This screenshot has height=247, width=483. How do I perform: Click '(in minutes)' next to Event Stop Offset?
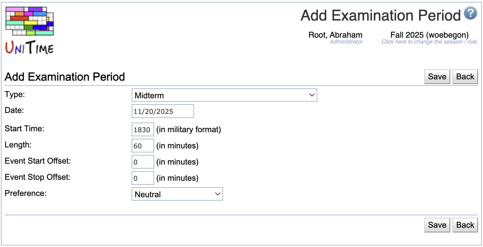[x=178, y=178]
